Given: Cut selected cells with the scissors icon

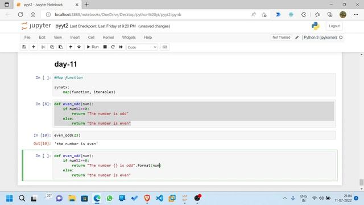Looking at the screenshot, I should pos(43,47).
